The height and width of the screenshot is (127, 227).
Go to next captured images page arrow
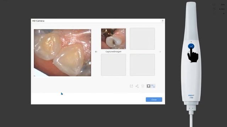[160, 52]
